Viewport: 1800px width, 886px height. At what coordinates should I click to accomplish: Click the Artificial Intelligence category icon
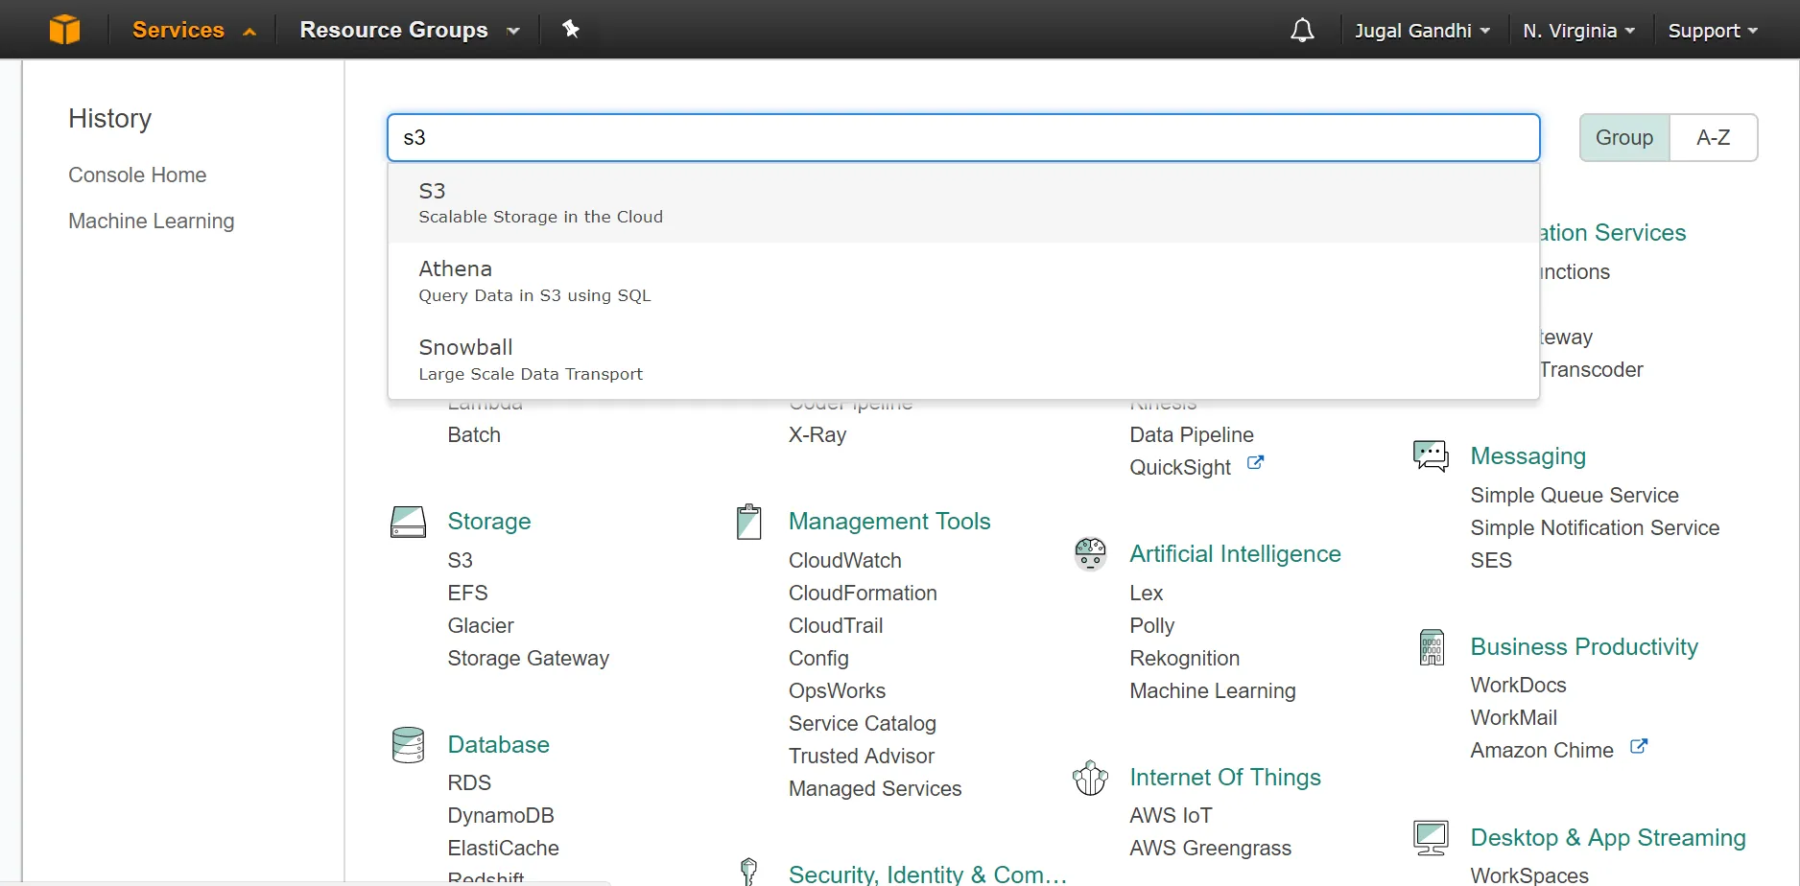point(1090,553)
